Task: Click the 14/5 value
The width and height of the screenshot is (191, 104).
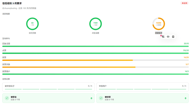Action: coord(187,71)
